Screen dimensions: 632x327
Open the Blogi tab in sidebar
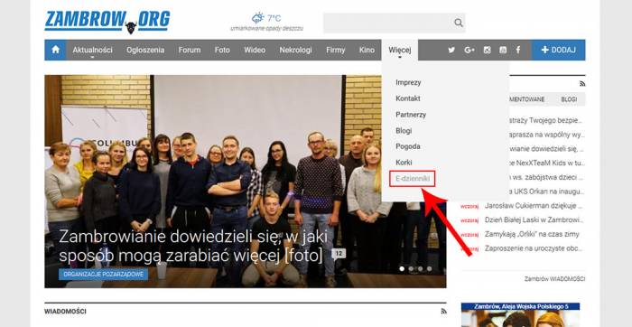569,99
